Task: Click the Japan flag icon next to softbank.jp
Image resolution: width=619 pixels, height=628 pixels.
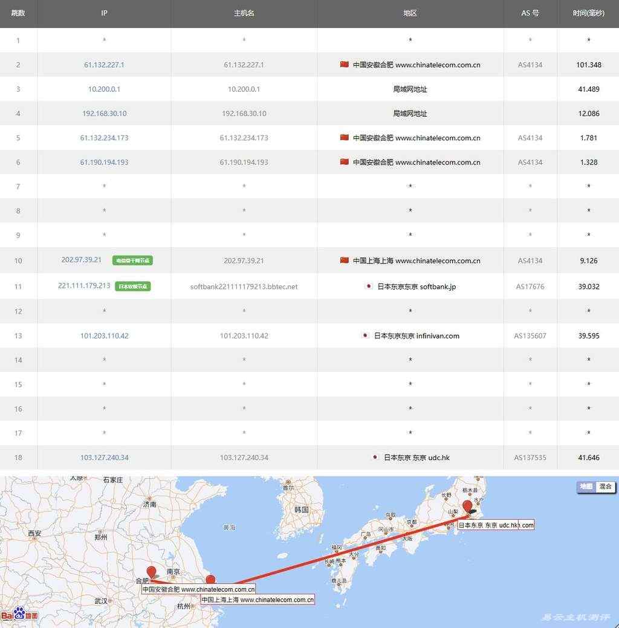Action: (369, 286)
